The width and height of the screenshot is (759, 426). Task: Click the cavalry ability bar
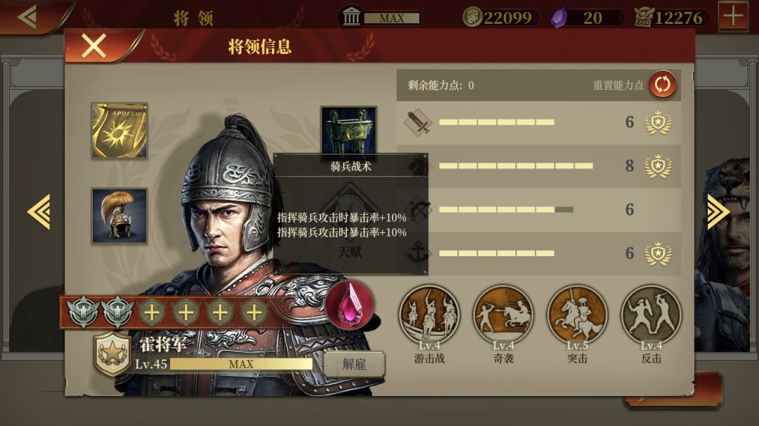click(516, 166)
